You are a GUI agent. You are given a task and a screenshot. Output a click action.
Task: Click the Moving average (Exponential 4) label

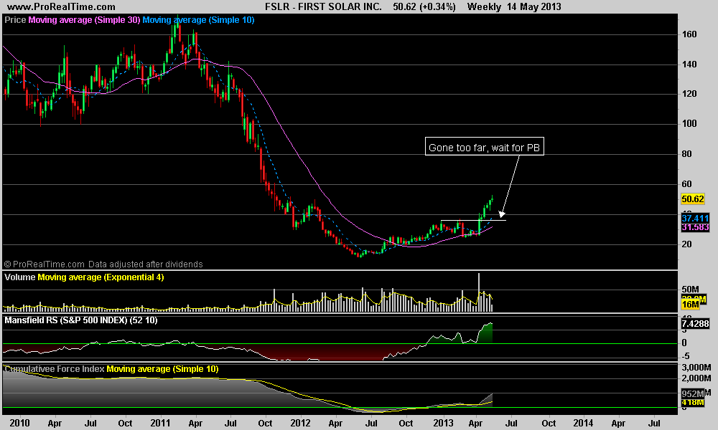101,277
